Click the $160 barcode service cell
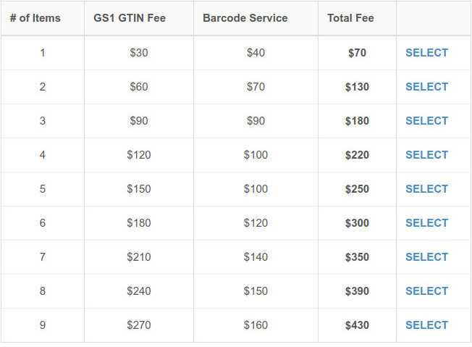 pyautogui.click(x=256, y=325)
